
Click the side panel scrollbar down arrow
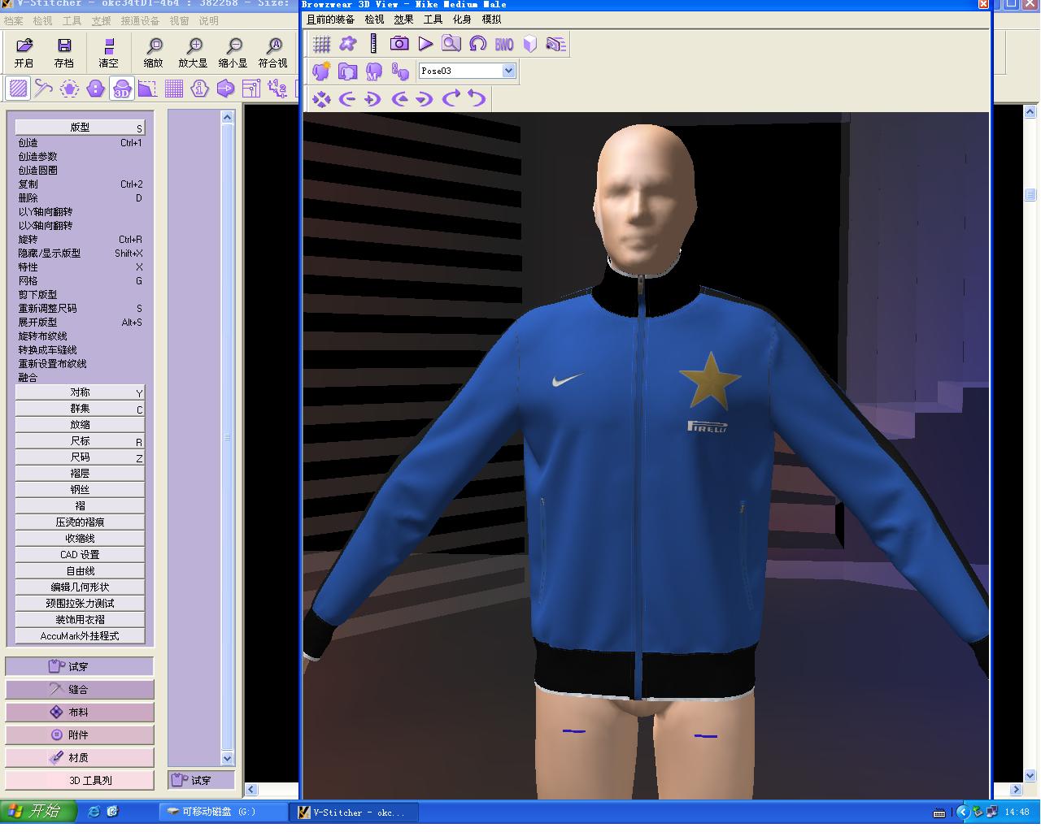[x=228, y=758]
